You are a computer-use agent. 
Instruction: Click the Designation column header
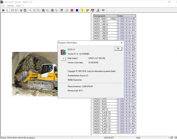[105, 16]
